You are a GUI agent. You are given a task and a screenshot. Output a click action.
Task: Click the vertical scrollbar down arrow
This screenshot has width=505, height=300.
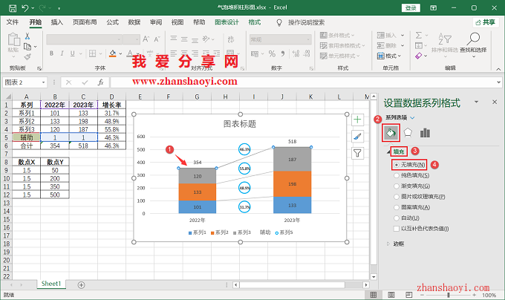[374, 277]
